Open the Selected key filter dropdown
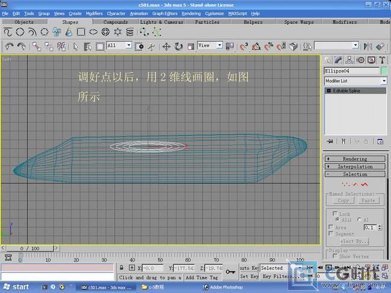Image resolution: width=391 pixels, height=293 pixels. pyautogui.click(x=281, y=268)
